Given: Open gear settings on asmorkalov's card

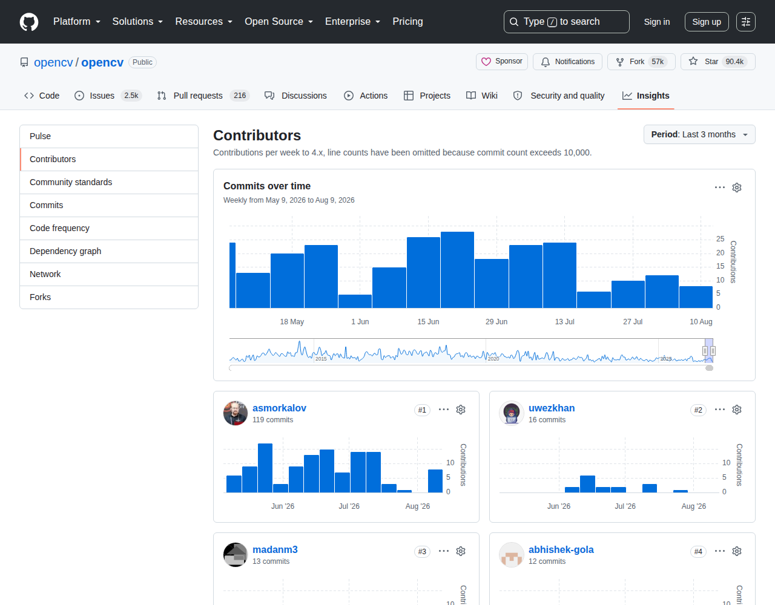Looking at the screenshot, I should [461, 410].
